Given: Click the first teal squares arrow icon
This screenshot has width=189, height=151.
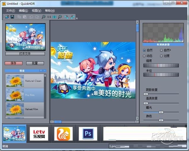Looking at the screenshot, I should [x=66, y=17].
